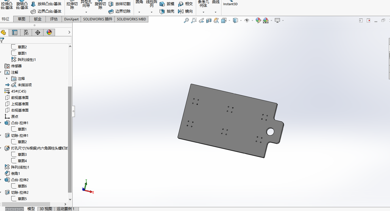The width and height of the screenshot is (390, 211).
Task: Activate the 抽壳 shell tool
Action: (x=167, y=11)
